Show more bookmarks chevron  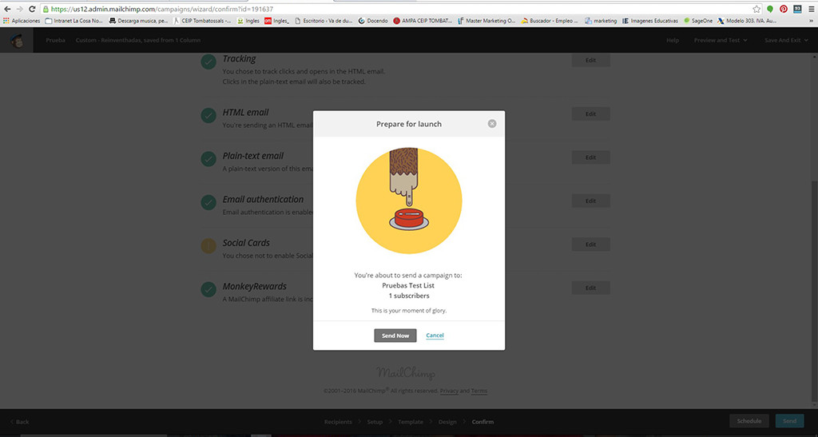point(812,21)
